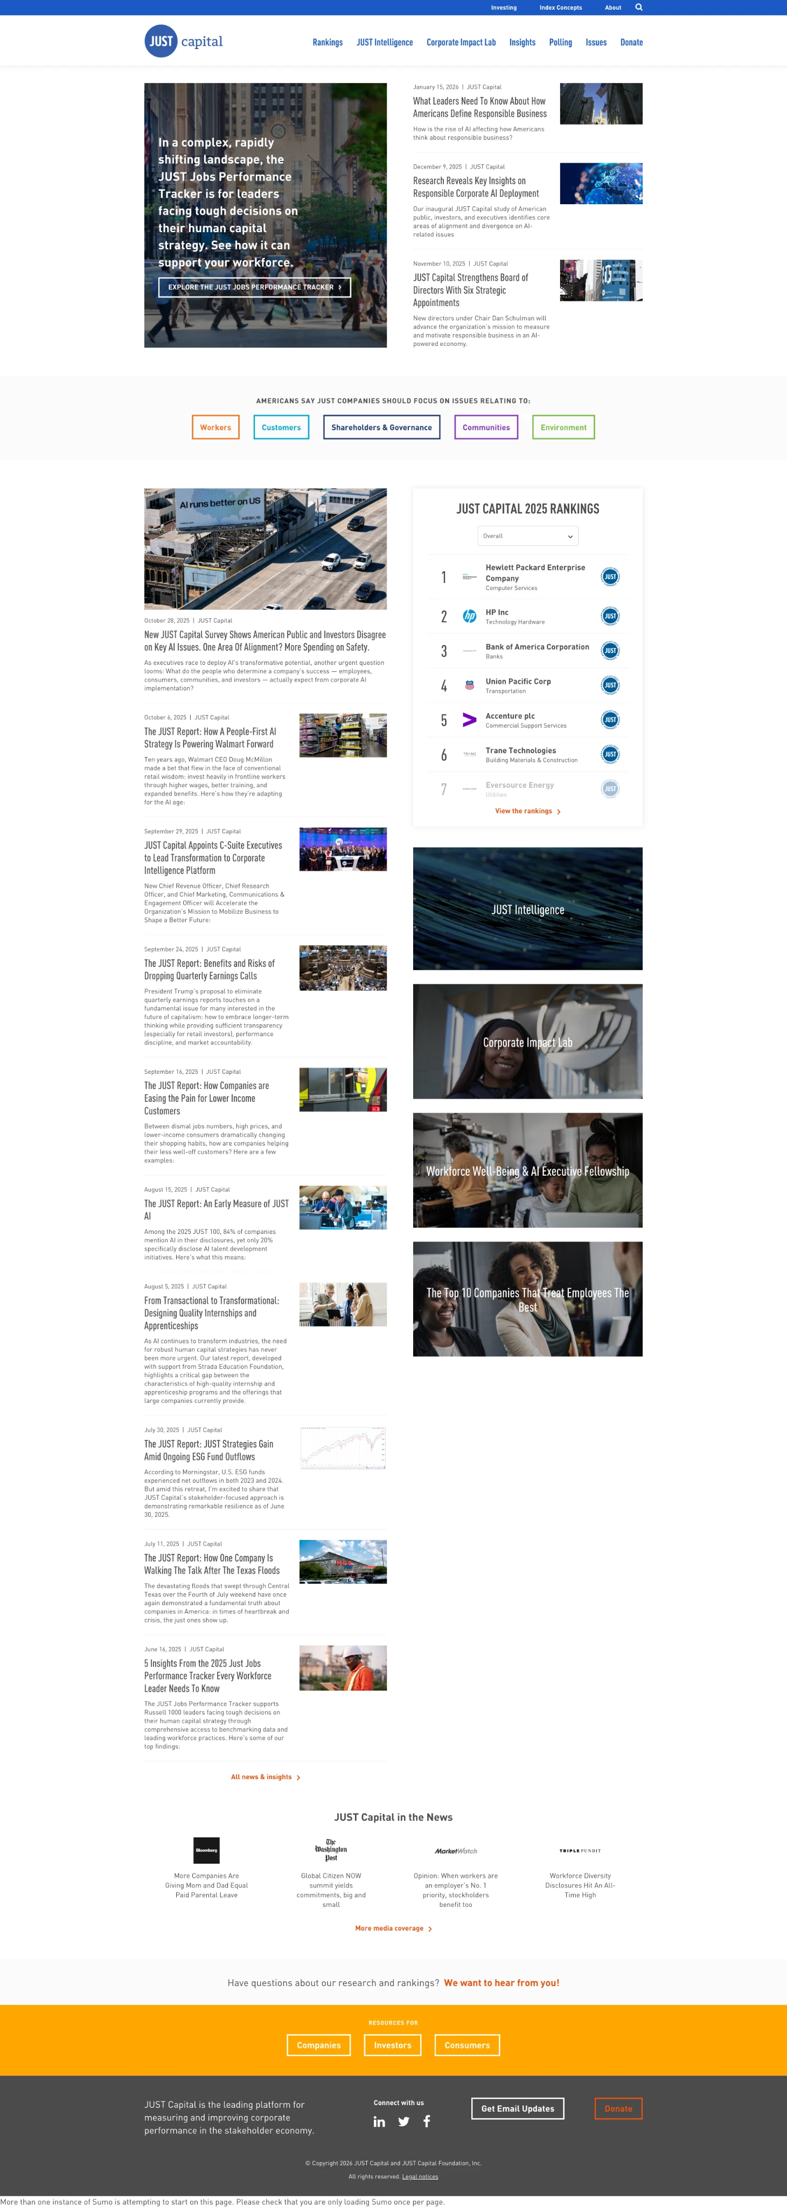
Task: Click the HP Inc company logo
Action: coord(469,616)
